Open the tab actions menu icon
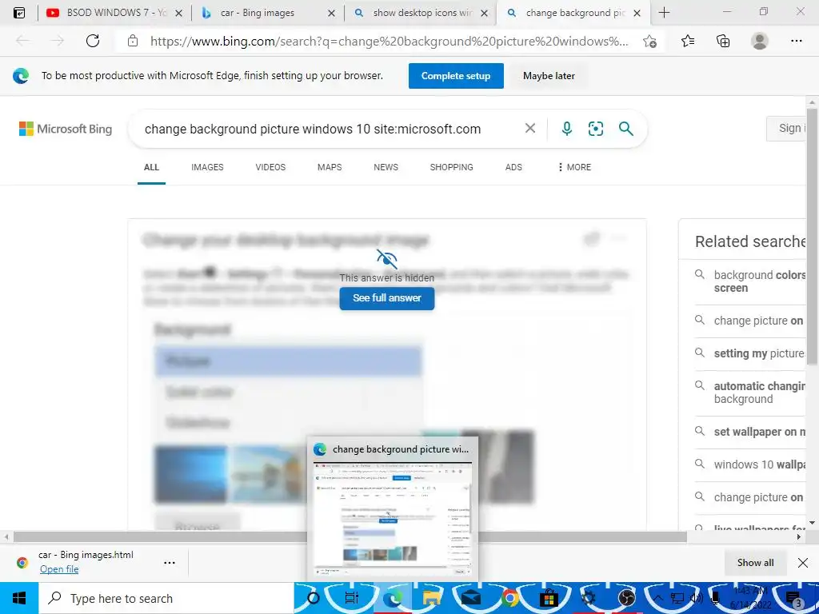This screenshot has width=819, height=614. (x=19, y=13)
